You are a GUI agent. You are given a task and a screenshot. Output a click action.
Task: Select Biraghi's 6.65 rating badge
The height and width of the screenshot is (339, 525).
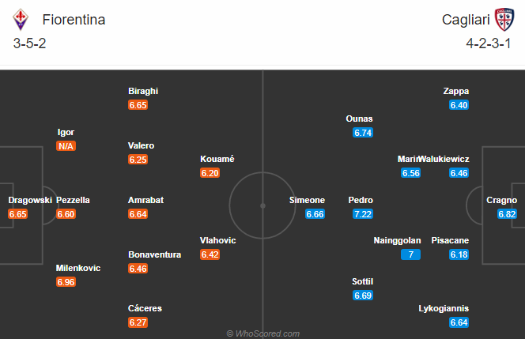coord(138,105)
